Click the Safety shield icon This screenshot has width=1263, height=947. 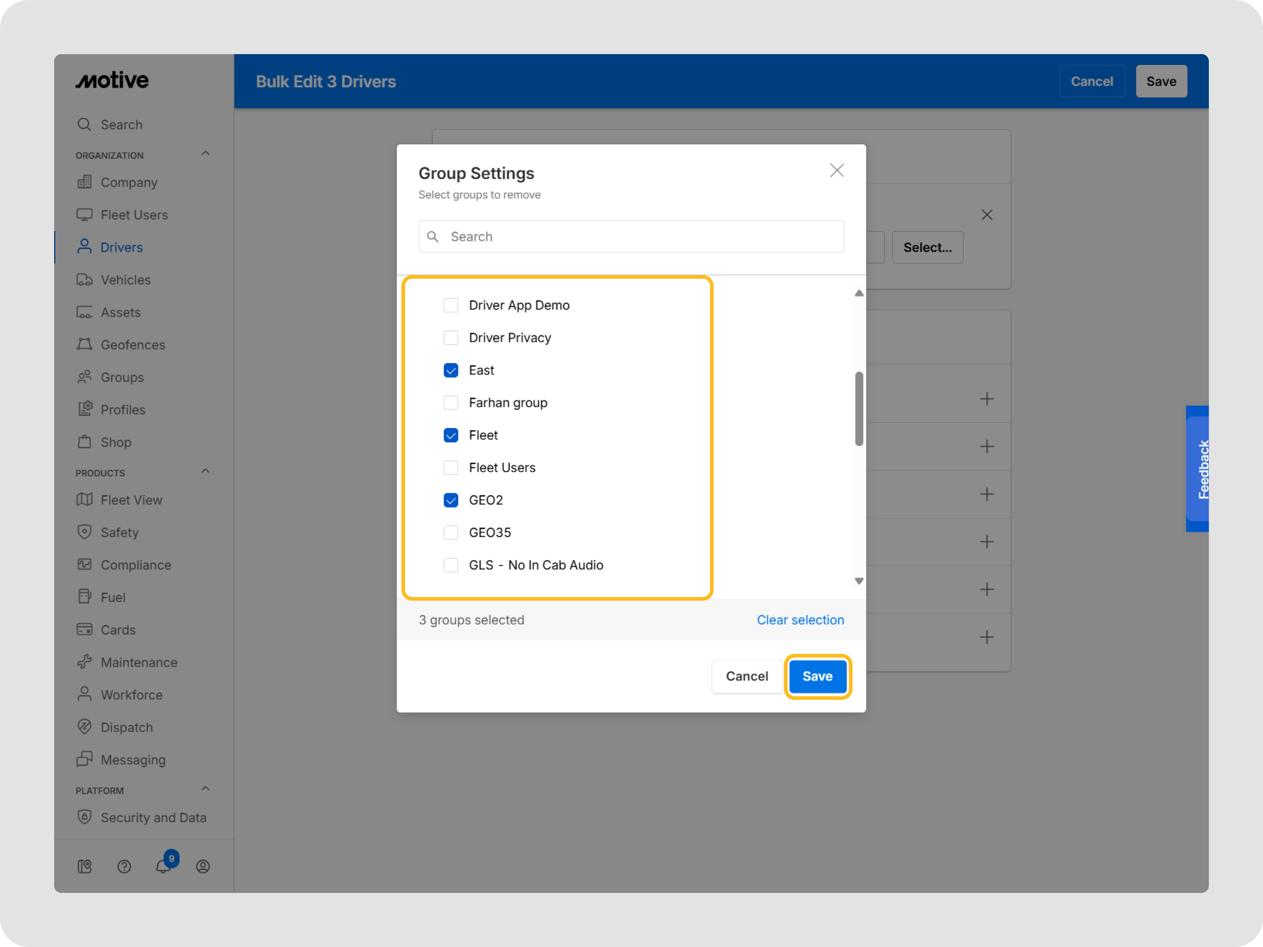pos(84,532)
